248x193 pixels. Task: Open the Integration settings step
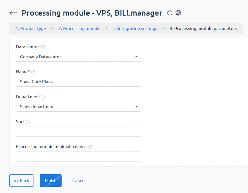[135, 28]
